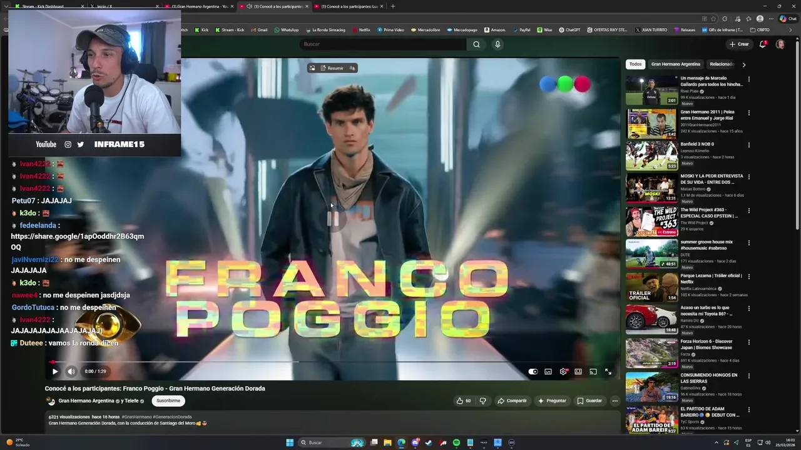Image resolution: width=801 pixels, height=450 pixels.
Task: Enter fullscreen mode in the player
Action: click(x=608, y=371)
